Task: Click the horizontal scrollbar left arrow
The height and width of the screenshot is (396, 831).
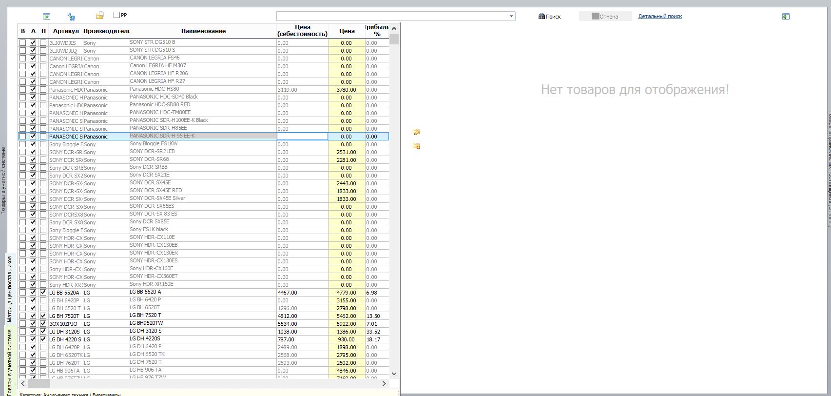Action: [22, 384]
